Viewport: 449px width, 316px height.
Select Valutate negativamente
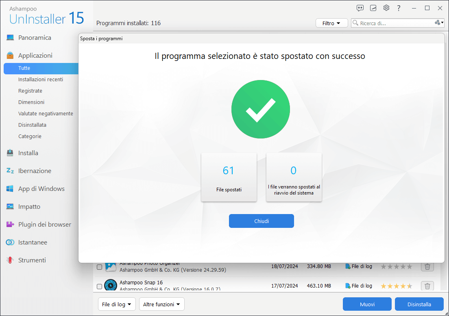pyautogui.click(x=46, y=114)
